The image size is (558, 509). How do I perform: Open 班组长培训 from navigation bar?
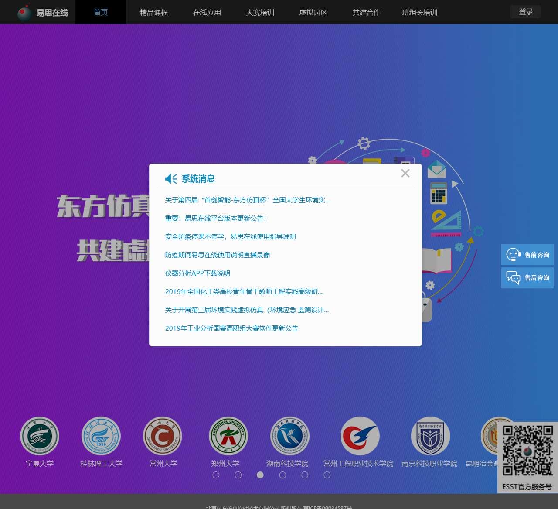[420, 12]
